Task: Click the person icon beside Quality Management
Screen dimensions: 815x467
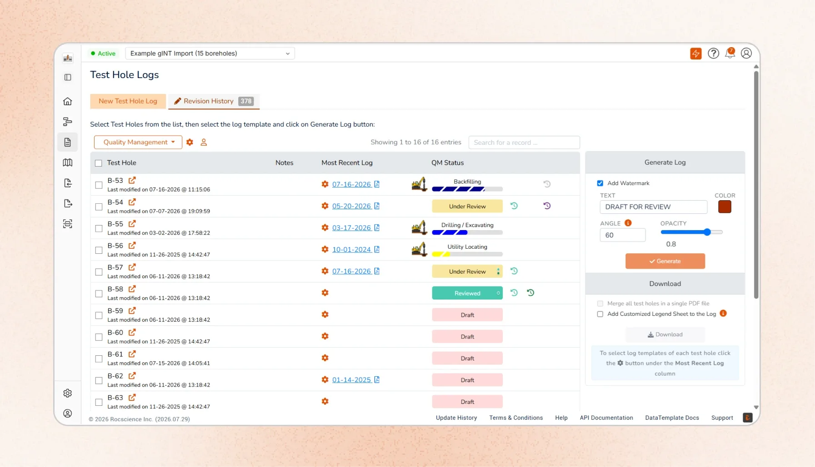Action: click(x=204, y=142)
